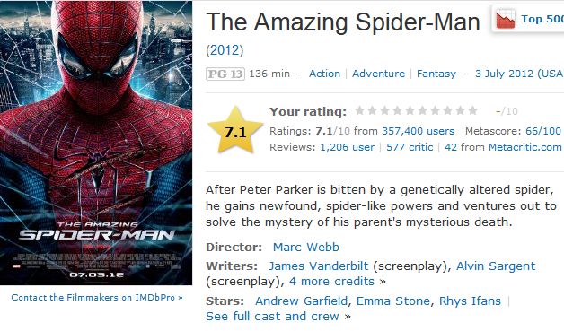Read the 577 critic reviews
564x331 pixels.
[x=410, y=147]
